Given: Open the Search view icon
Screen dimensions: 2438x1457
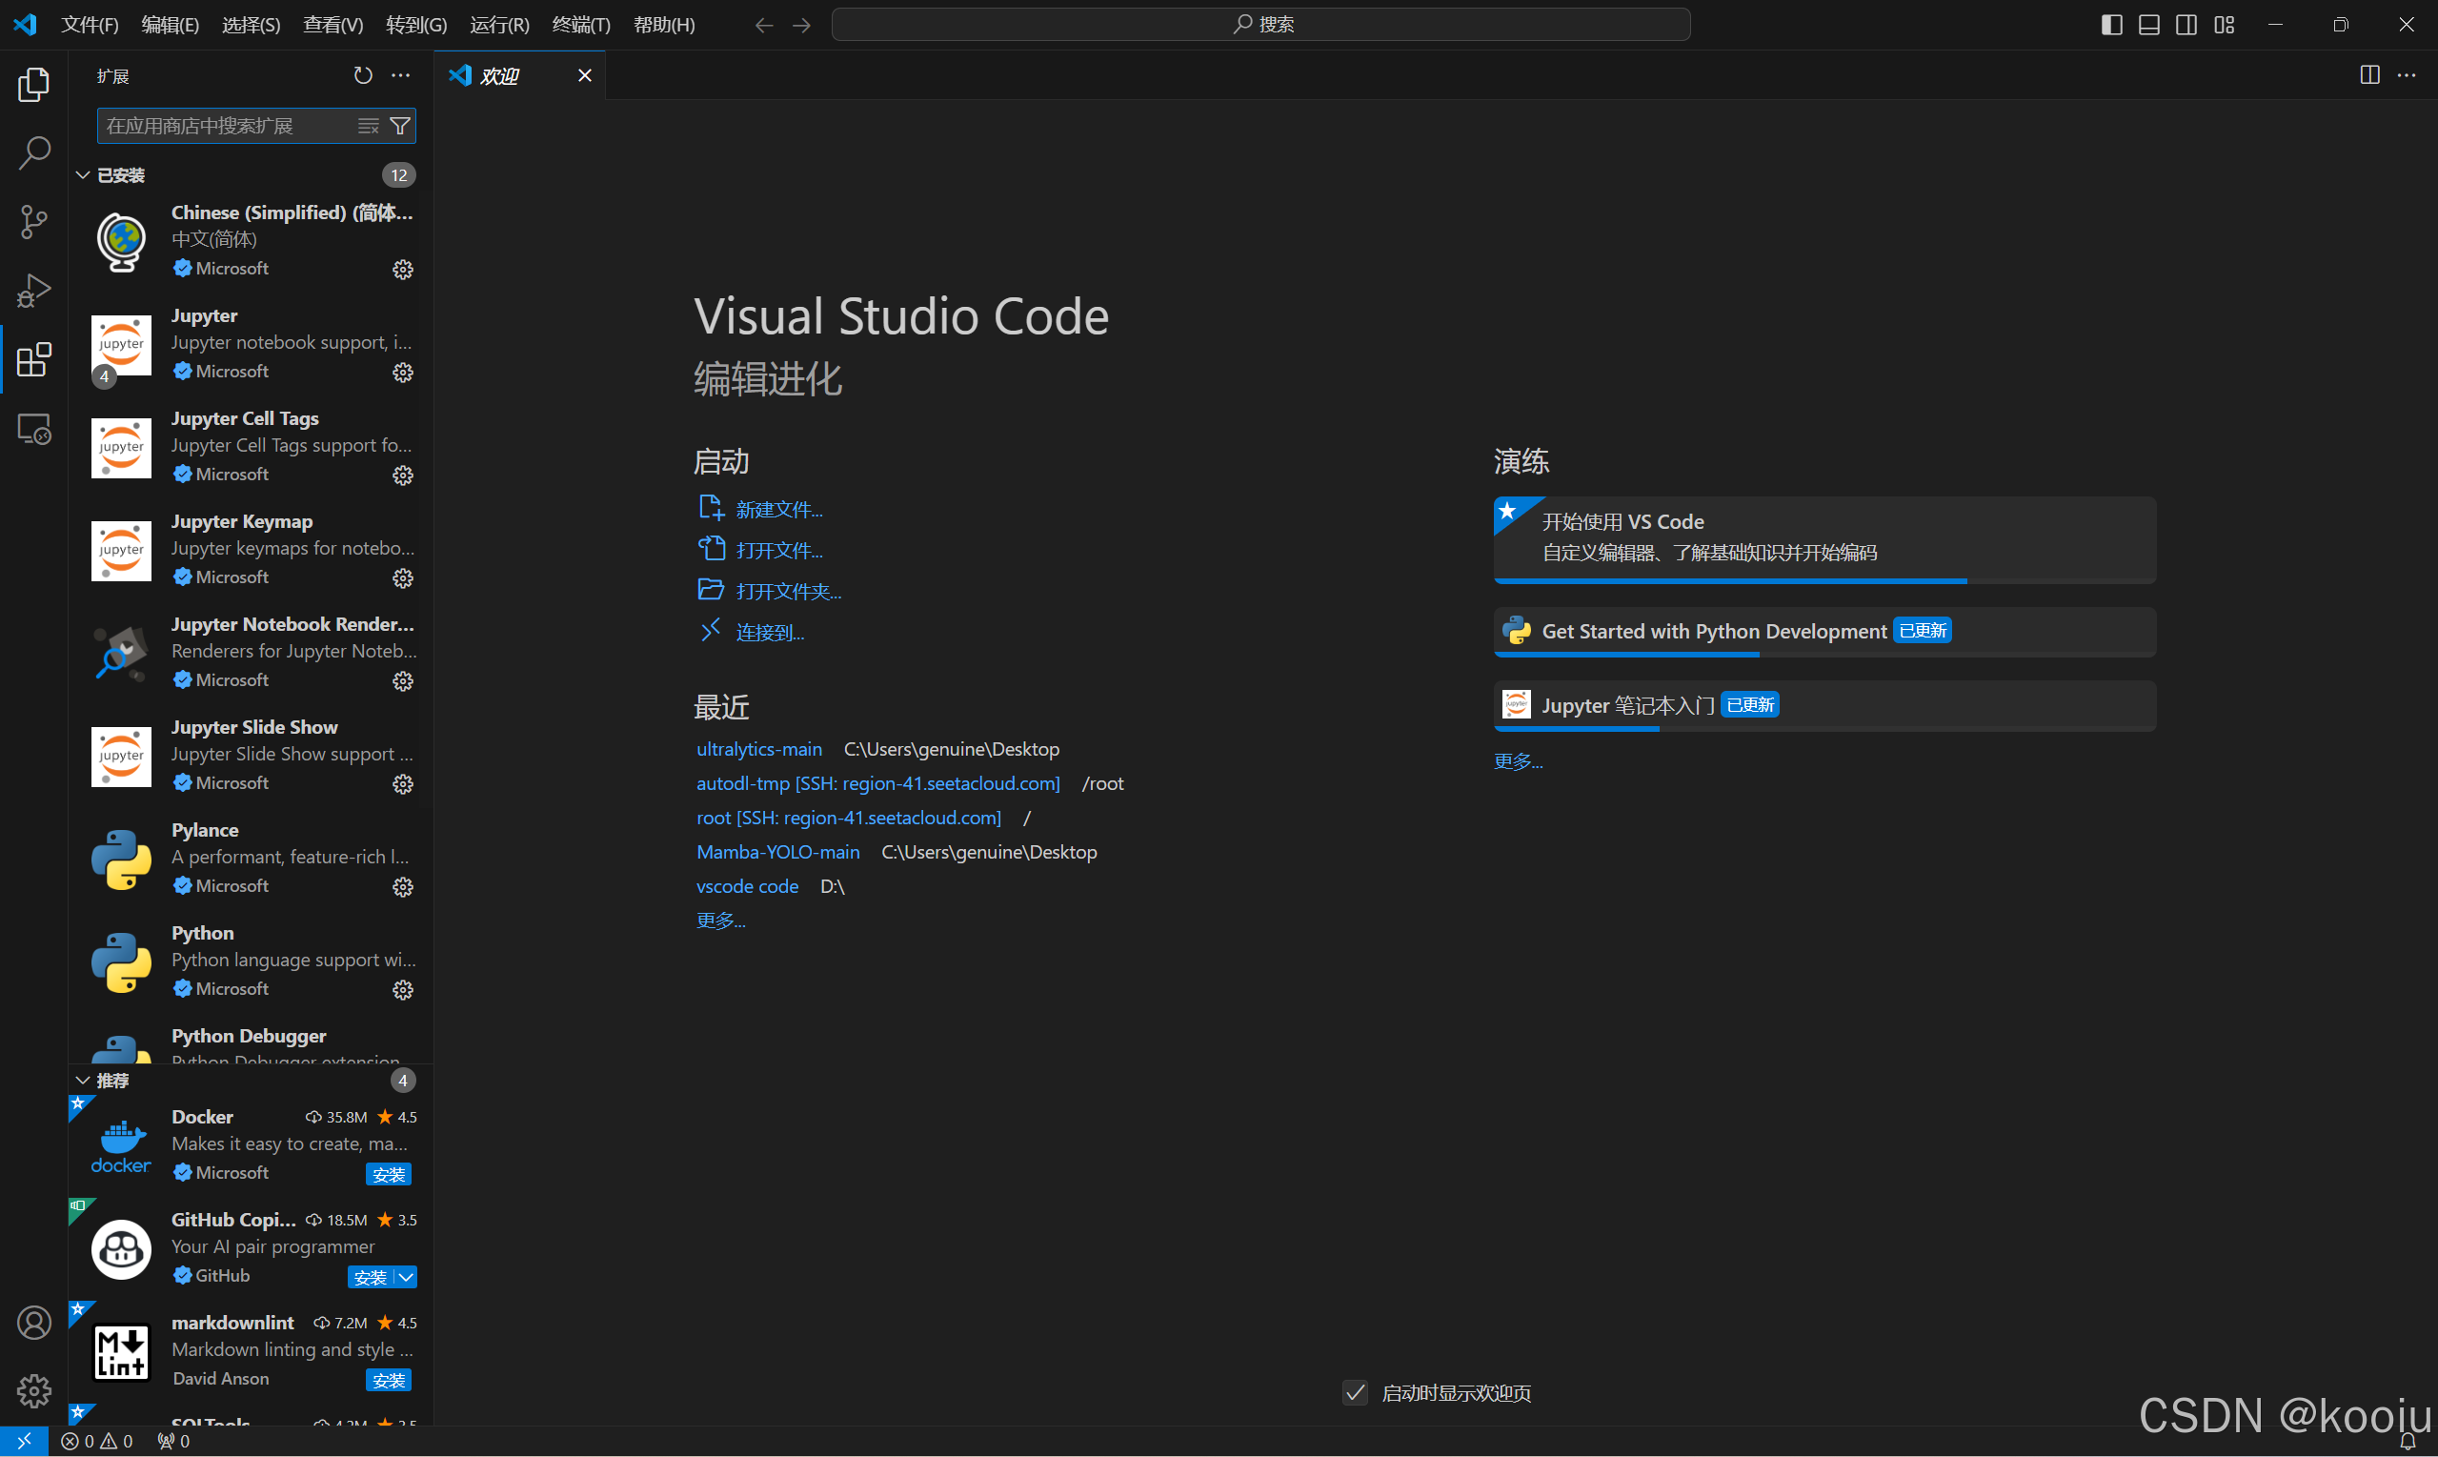Looking at the screenshot, I should tap(33, 153).
